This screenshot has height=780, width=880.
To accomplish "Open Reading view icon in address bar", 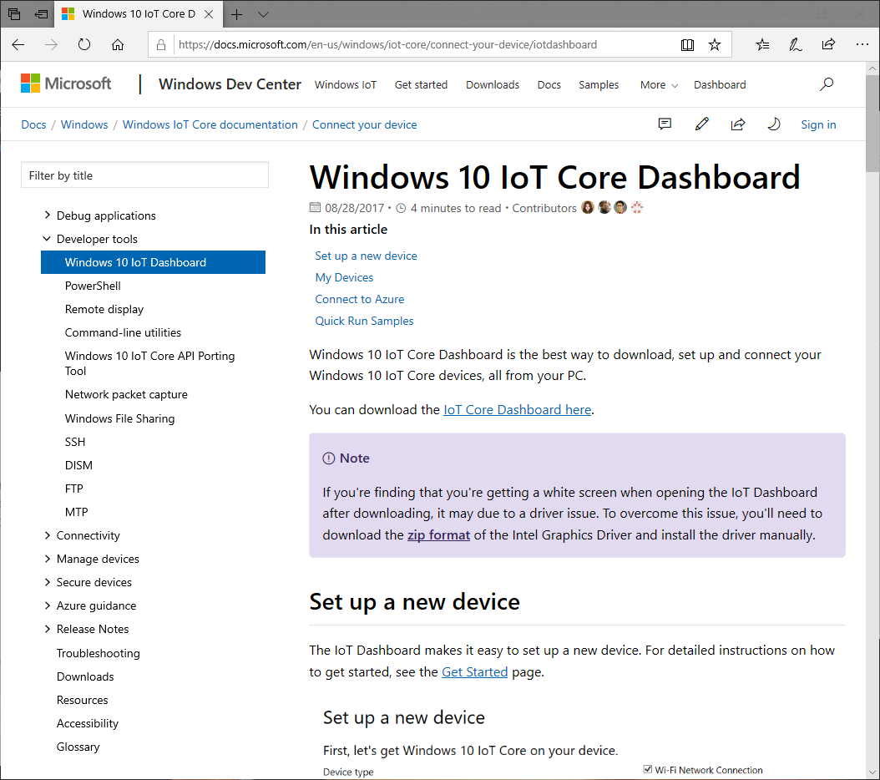I will pyautogui.click(x=687, y=44).
